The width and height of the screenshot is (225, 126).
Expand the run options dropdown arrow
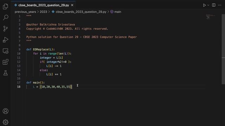(208, 5)
